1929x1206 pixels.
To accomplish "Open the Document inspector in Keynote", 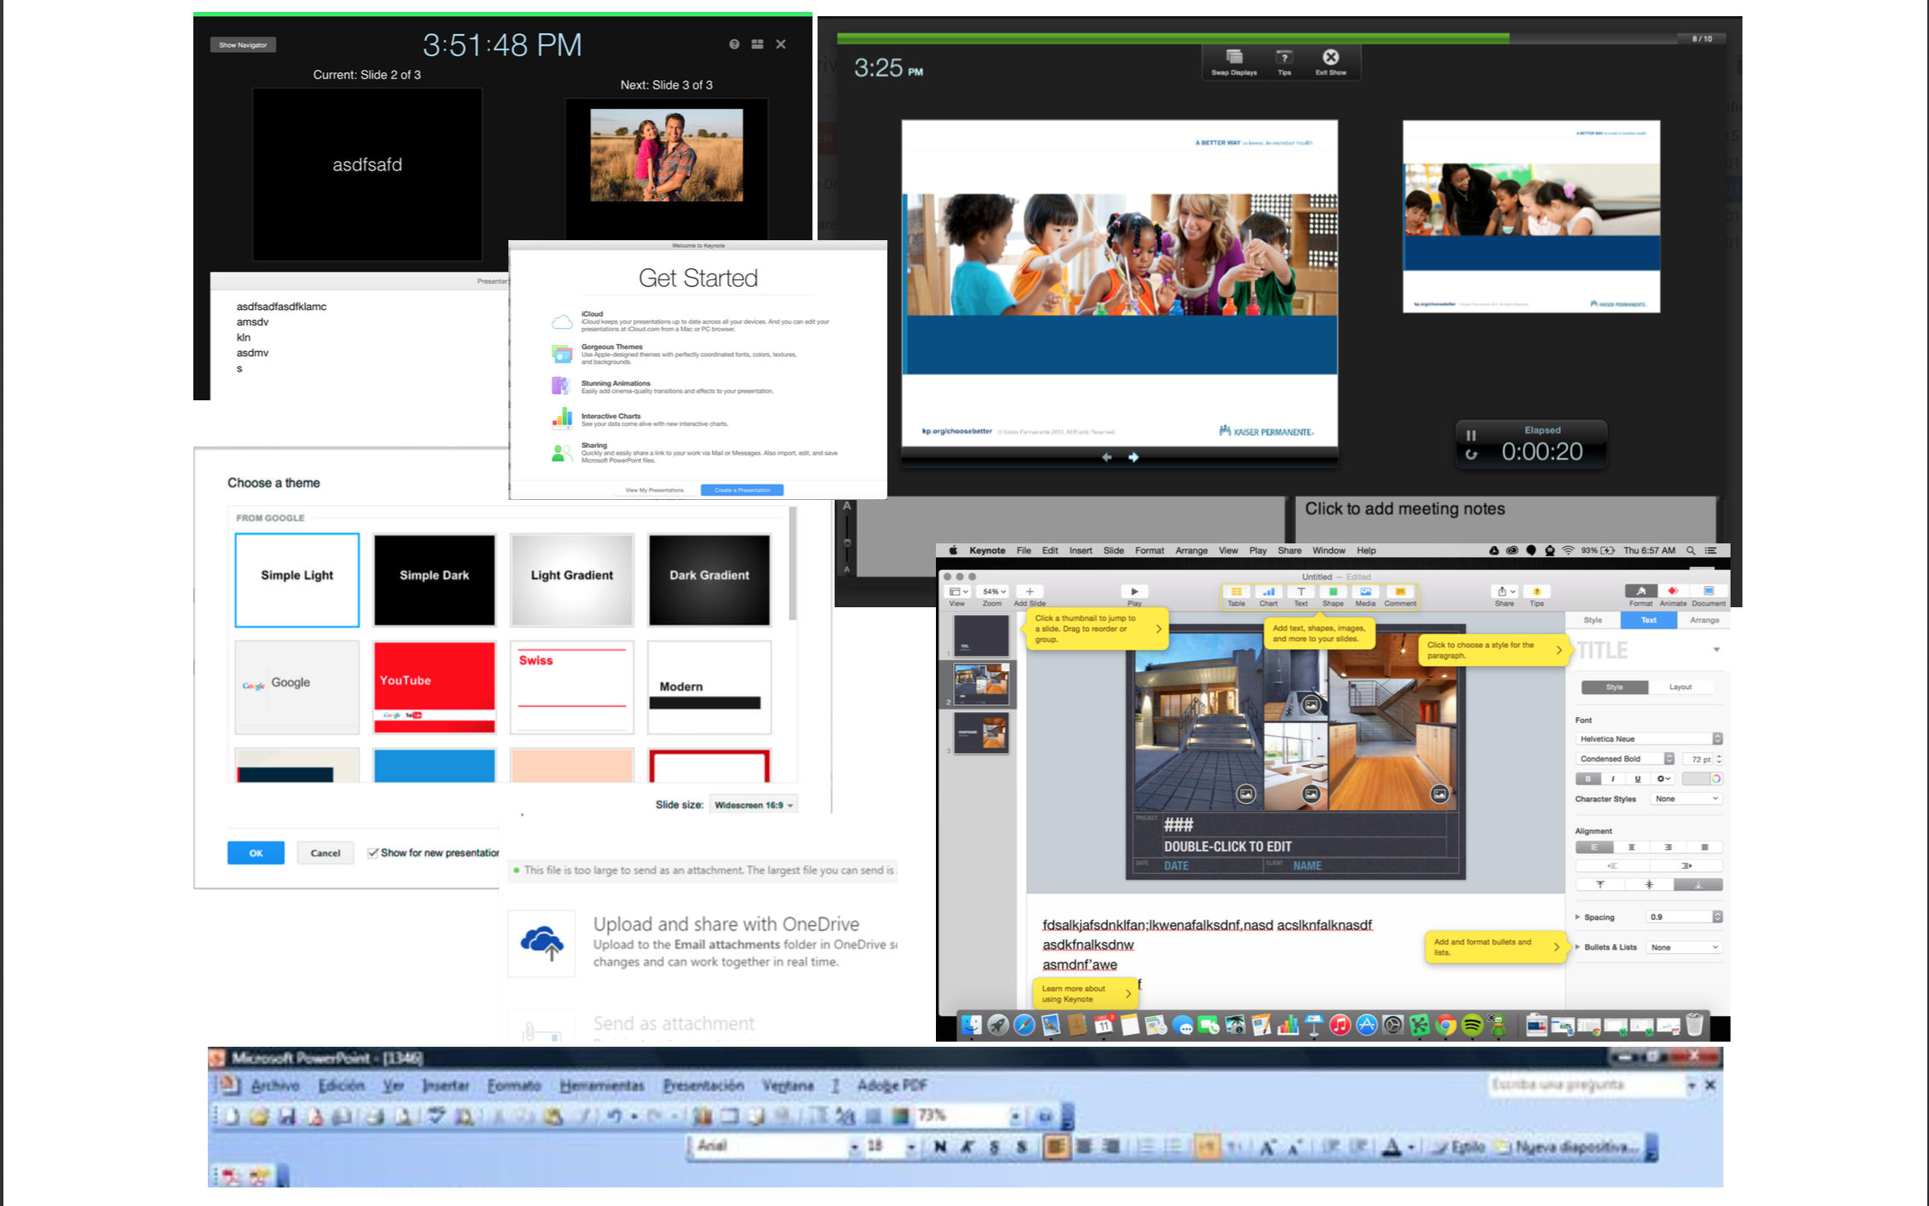I will point(1708,592).
